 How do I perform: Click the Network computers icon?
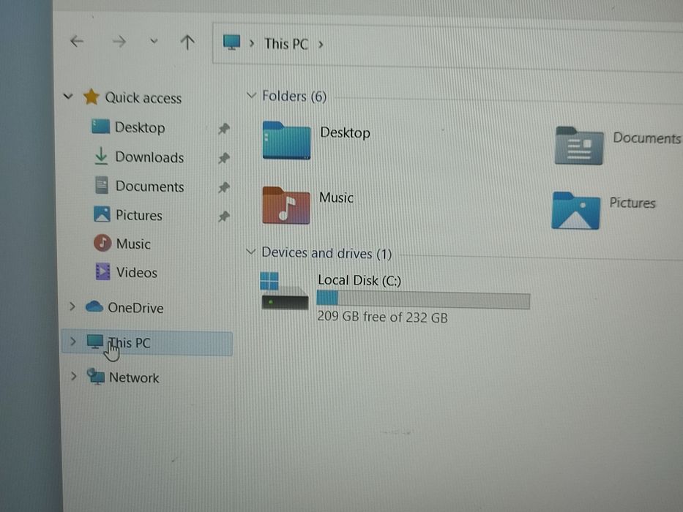[x=95, y=376]
